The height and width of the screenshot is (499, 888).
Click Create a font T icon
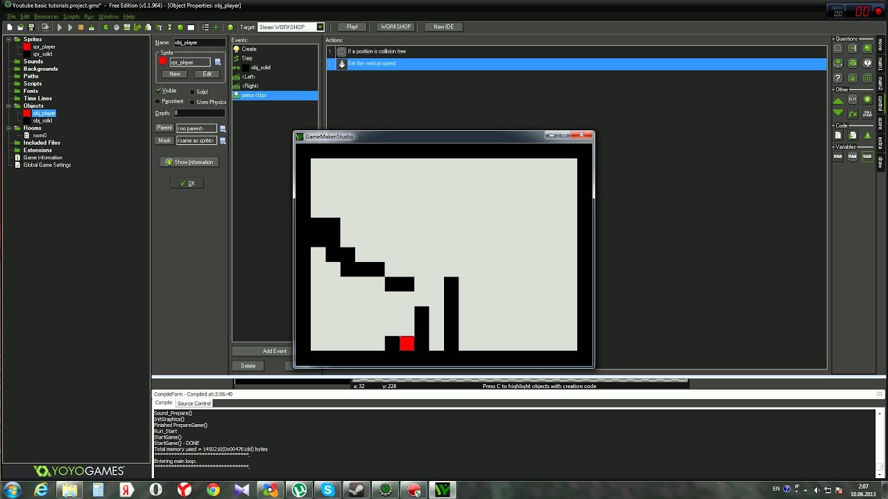coord(159,27)
